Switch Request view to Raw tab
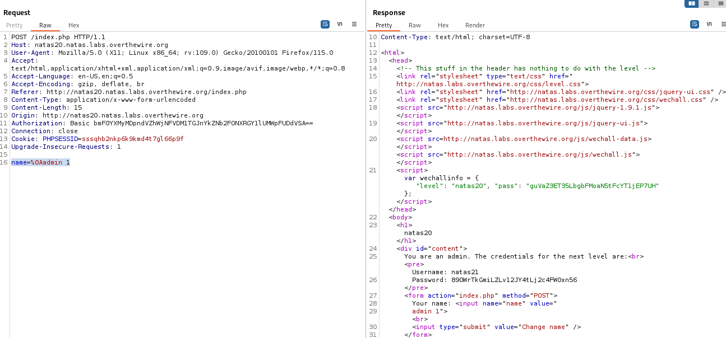 tap(45, 25)
